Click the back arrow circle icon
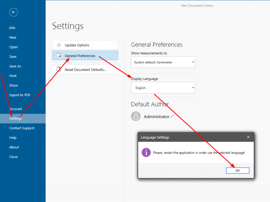 [x=14, y=12]
